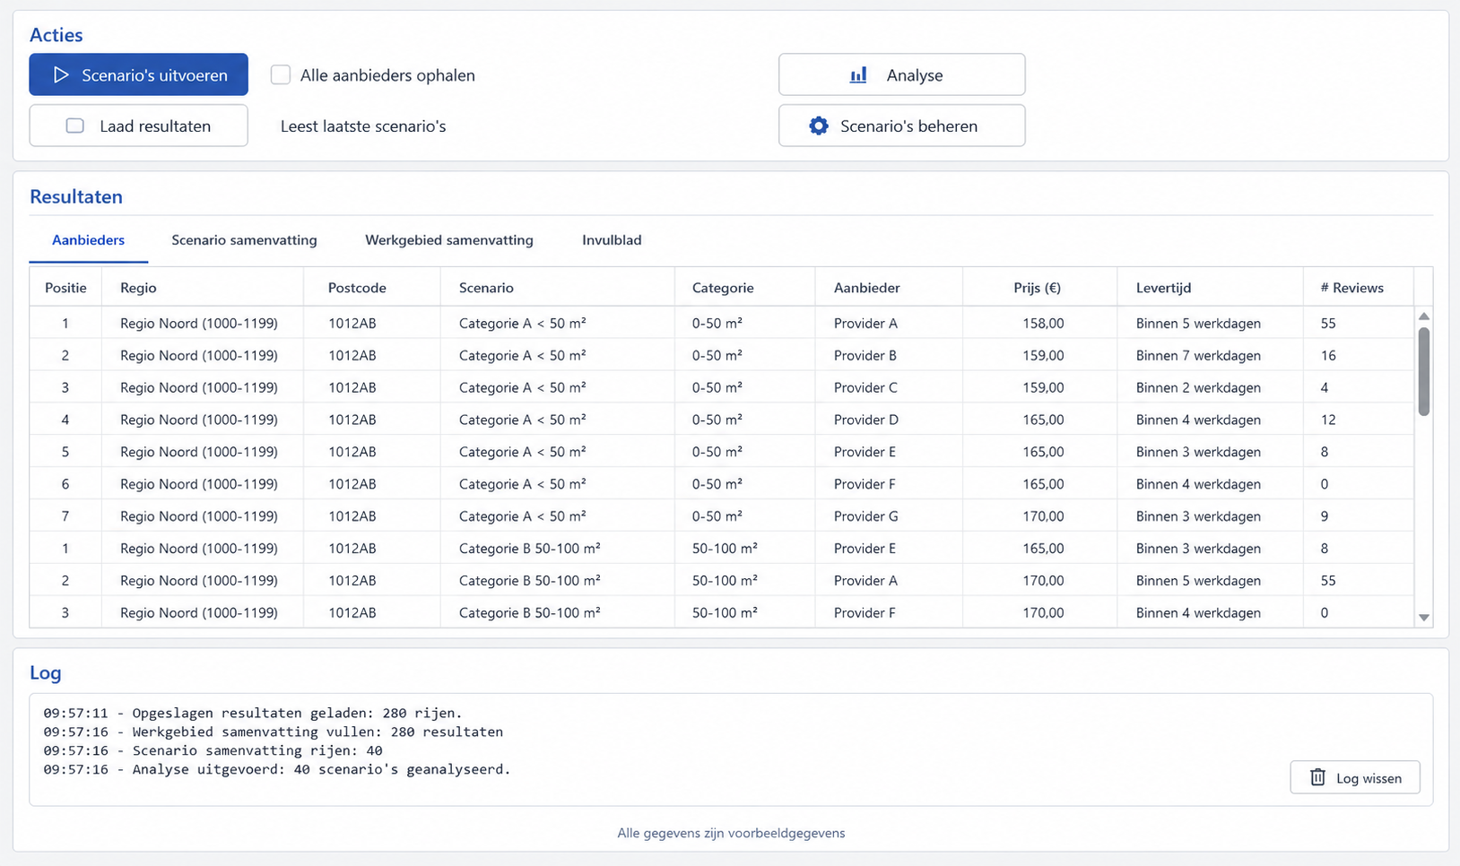Click the gear icon in Scenario's beheren
This screenshot has height=866, width=1460.
click(819, 126)
